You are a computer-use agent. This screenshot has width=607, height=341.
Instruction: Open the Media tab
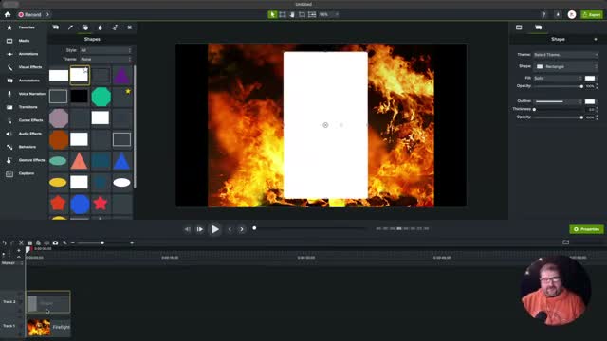[23, 41]
